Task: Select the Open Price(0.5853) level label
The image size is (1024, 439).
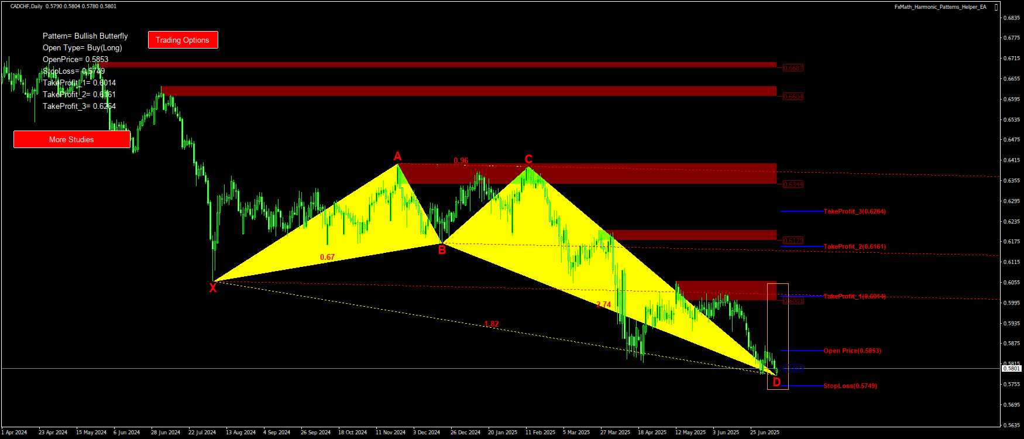Action: click(852, 351)
